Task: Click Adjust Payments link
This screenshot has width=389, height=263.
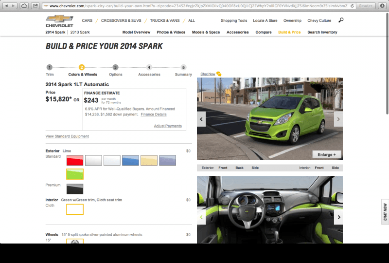Action: (x=168, y=126)
